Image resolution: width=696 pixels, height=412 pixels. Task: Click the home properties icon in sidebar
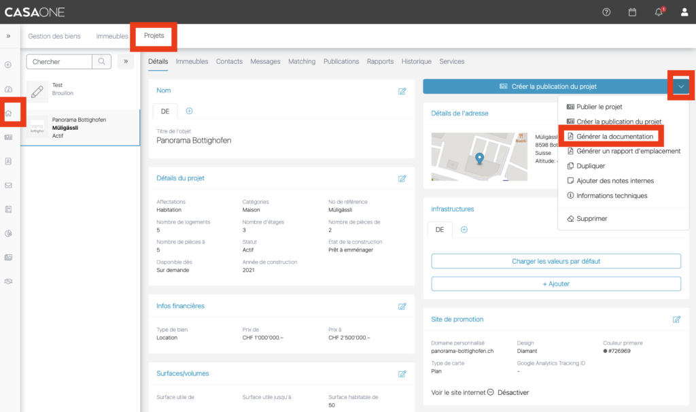click(x=9, y=113)
